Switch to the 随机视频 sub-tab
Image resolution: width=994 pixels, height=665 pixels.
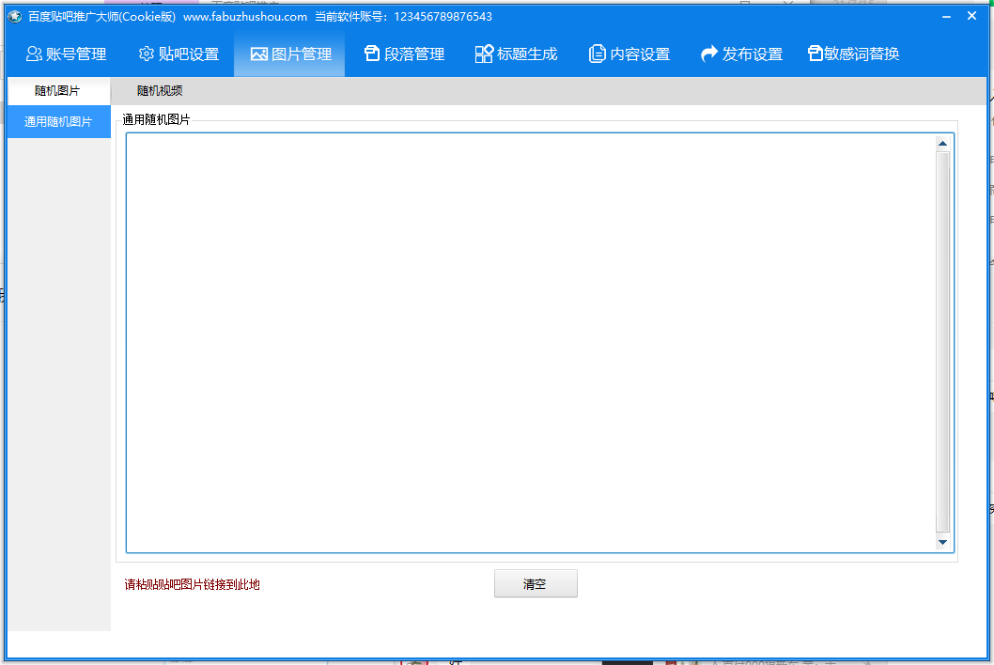160,91
